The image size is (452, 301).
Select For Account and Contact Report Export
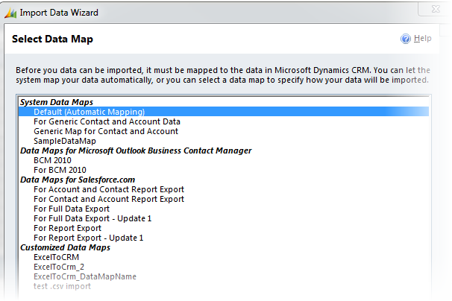pos(109,189)
